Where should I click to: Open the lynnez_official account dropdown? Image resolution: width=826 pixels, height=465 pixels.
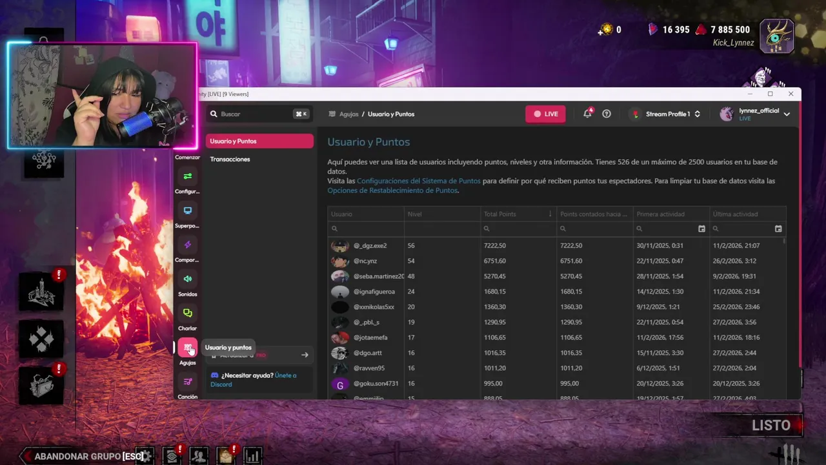[x=754, y=114]
